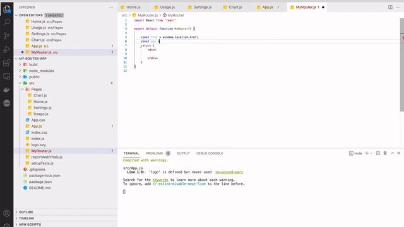
Task: Open the Explorer view in activity bar
Action: pos(7,9)
